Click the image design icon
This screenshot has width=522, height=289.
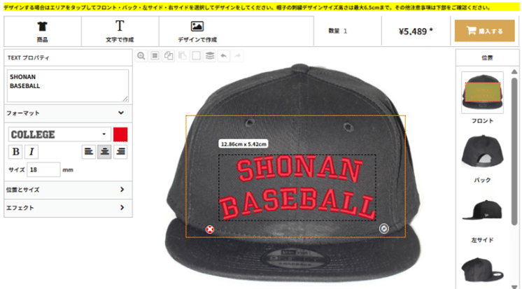[197, 27]
